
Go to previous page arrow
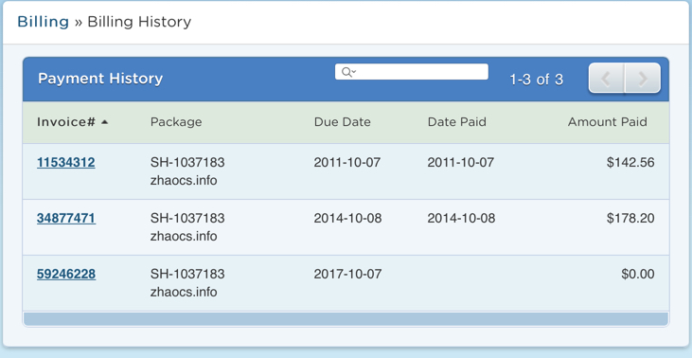coord(607,79)
